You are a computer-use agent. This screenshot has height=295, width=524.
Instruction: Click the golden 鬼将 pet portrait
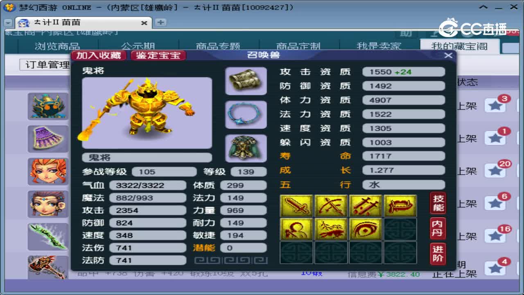pyautogui.click(x=147, y=113)
